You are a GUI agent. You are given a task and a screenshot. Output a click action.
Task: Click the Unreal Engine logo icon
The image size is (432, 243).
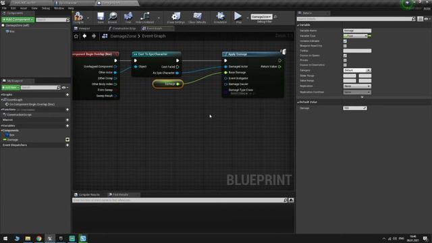[x=3, y=3]
